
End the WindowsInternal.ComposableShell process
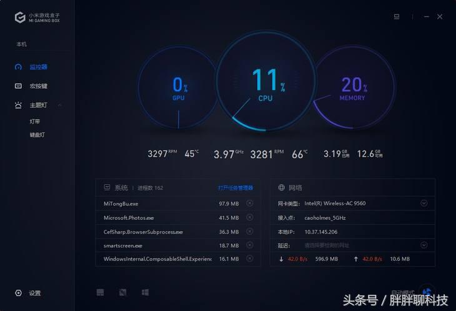(x=249, y=259)
